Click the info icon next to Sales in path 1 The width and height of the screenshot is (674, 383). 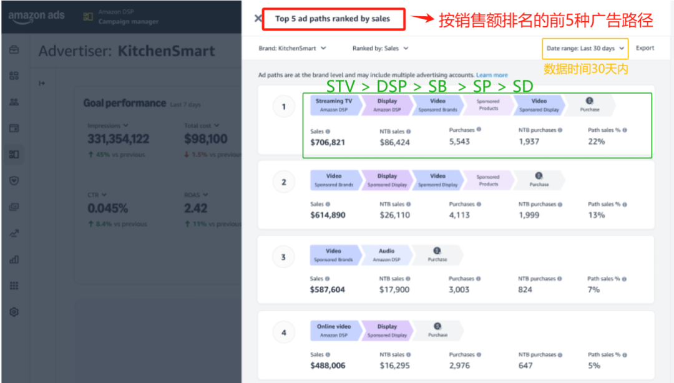pos(328,132)
